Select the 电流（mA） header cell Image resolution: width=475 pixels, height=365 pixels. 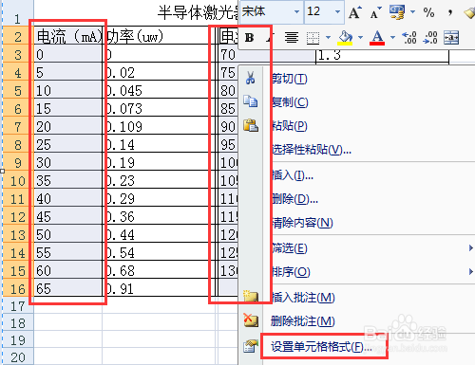[x=68, y=36]
